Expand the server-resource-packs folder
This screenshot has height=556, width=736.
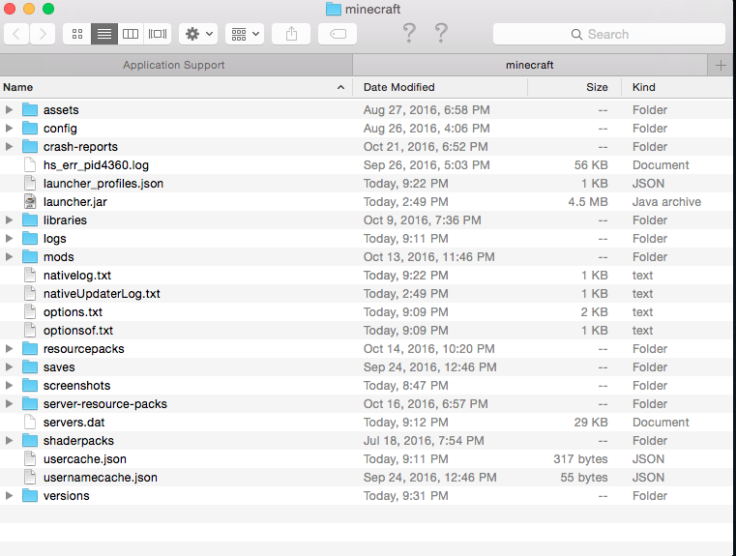(x=9, y=403)
